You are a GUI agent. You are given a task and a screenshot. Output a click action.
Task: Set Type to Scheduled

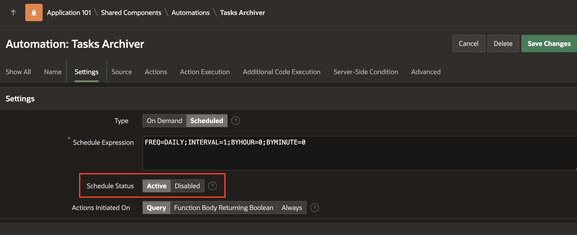(207, 121)
